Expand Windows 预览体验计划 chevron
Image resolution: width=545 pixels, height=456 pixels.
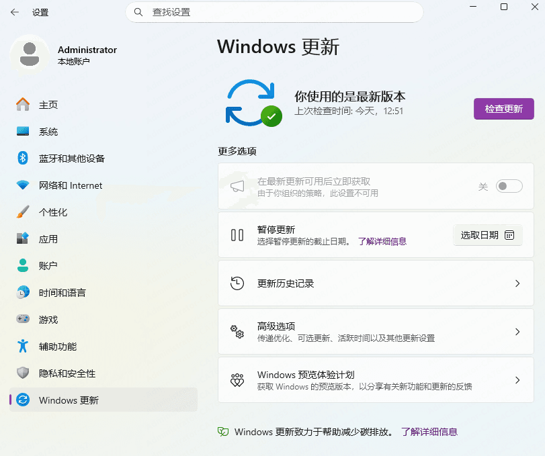[x=517, y=380]
